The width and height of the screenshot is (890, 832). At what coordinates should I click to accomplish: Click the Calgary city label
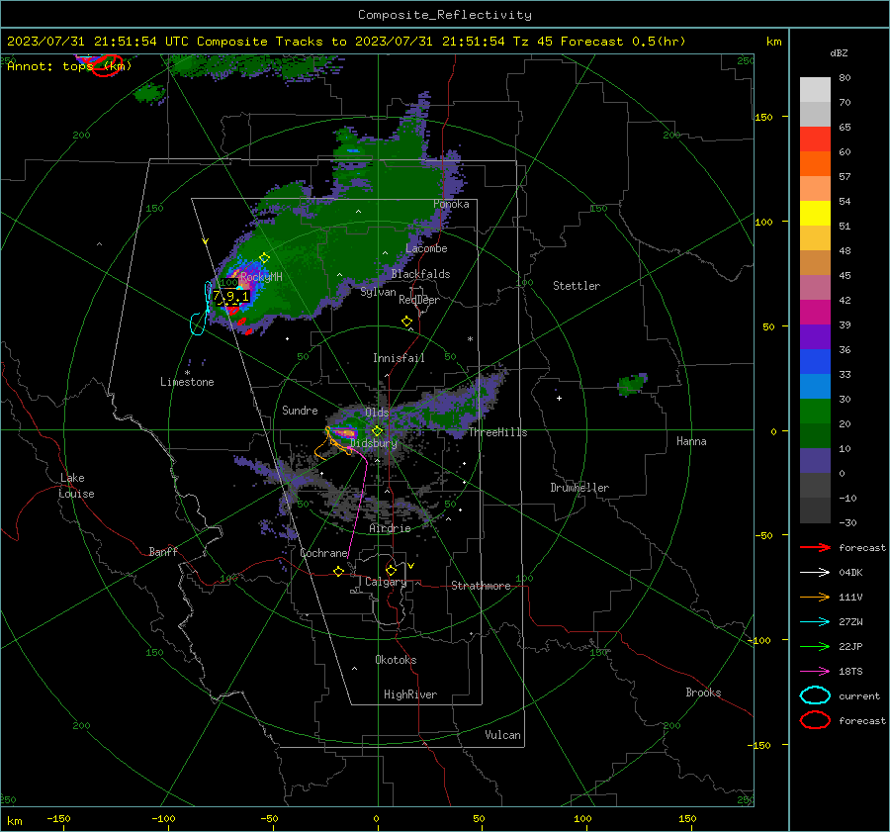[x=386, y=582]
